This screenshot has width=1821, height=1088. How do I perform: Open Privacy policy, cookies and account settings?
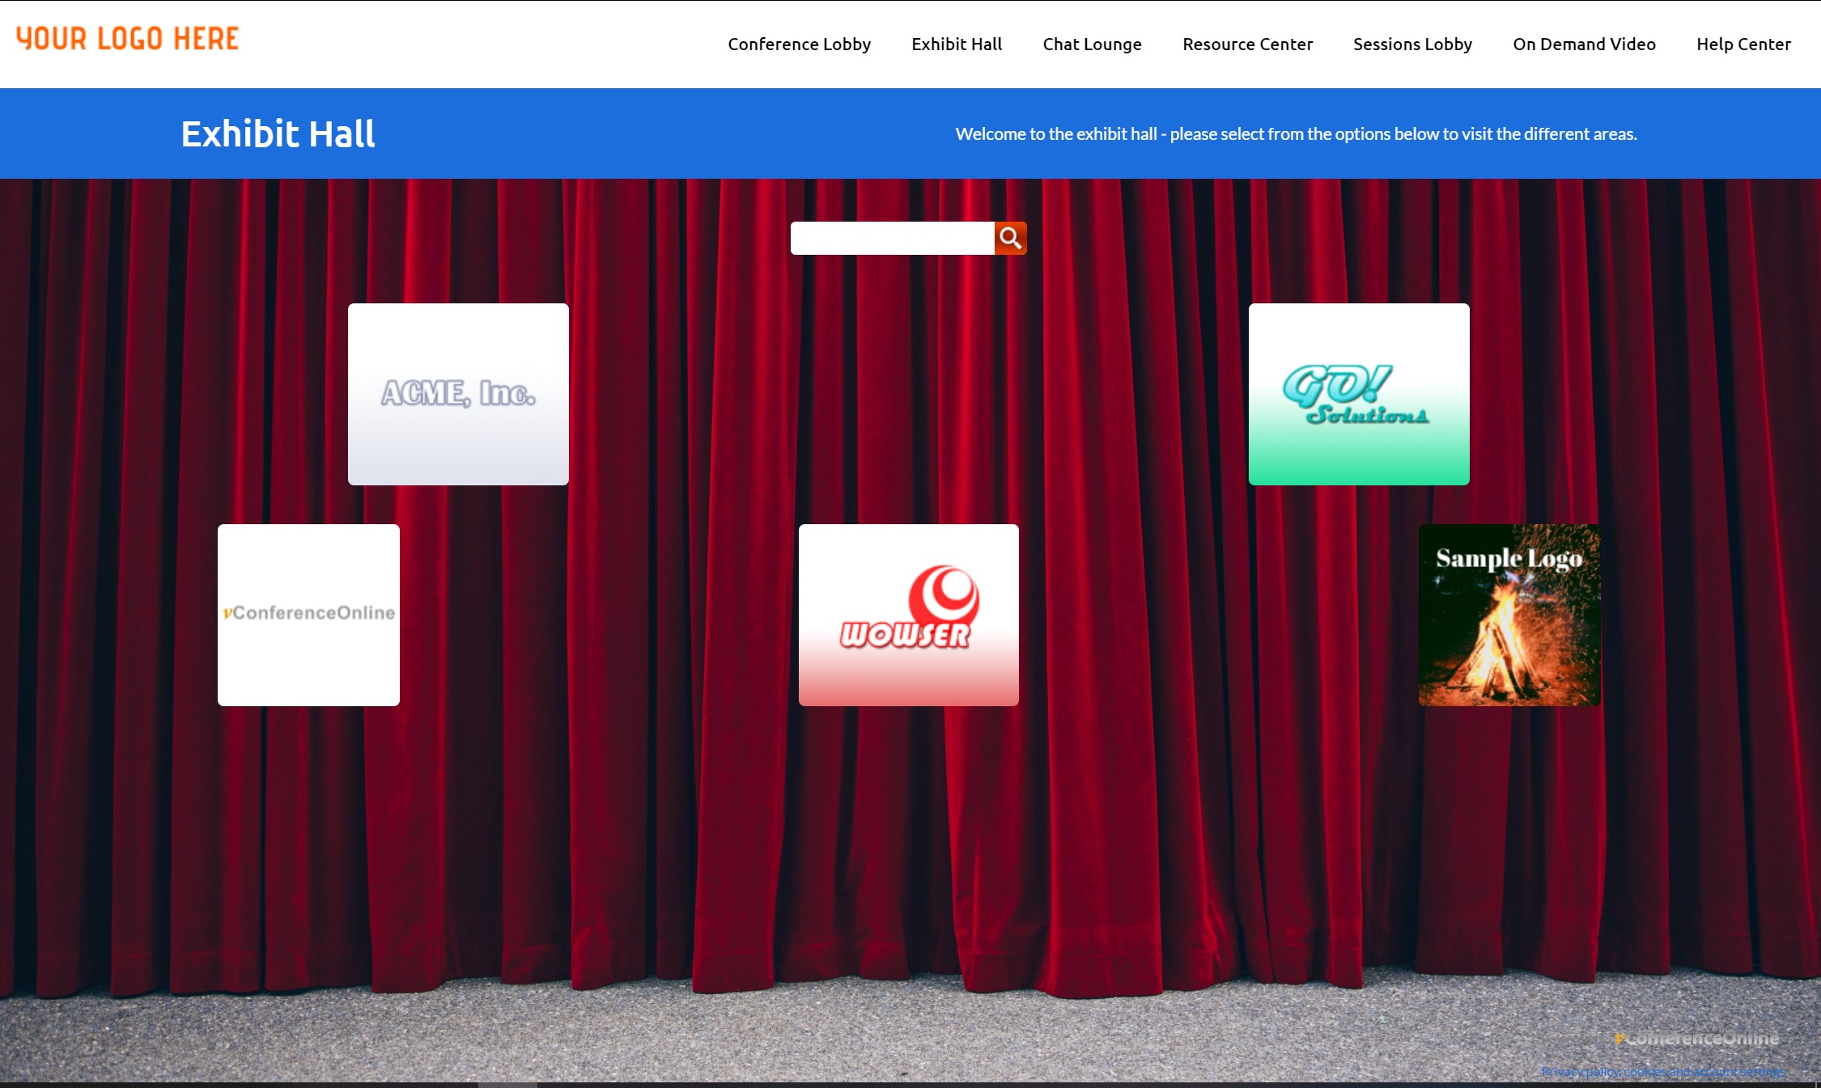(x=1662, y=1072)
